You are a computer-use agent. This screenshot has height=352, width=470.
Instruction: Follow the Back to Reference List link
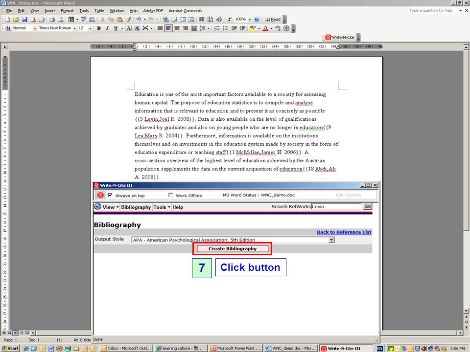[344, 232]
